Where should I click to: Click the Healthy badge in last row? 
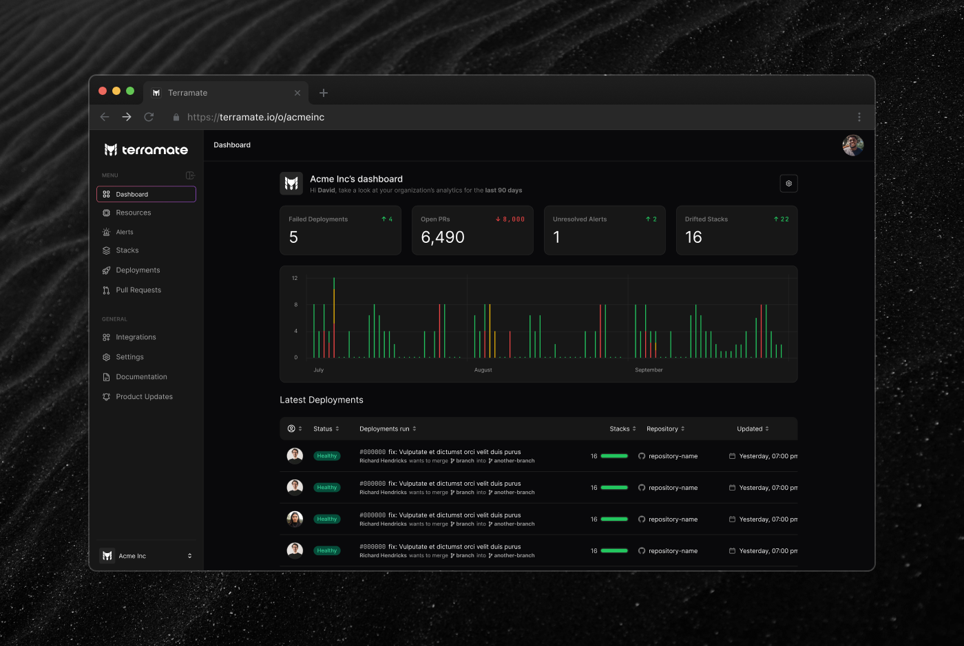pyautogui.click(x=327, y=550)
